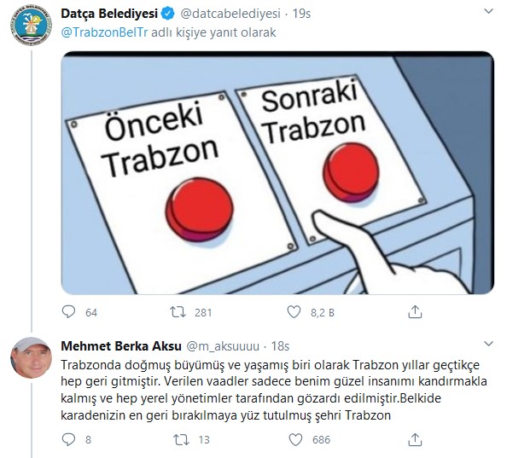Like Mehmet Berka Aksu's tweet

click(295, 439)
